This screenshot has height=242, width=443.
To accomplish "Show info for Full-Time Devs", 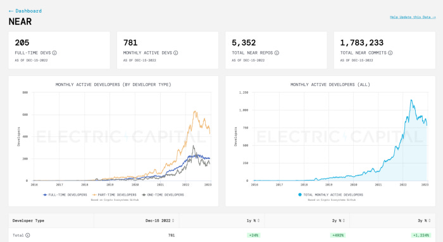I will [x=54, y=53].
